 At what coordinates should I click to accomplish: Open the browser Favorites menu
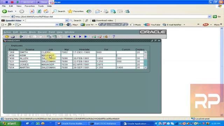click(29, 6)
